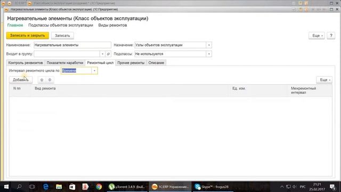Open Подклассы объектов эксплуатации section
Viewport: 341px width, 192px height.
click(61, 25)
